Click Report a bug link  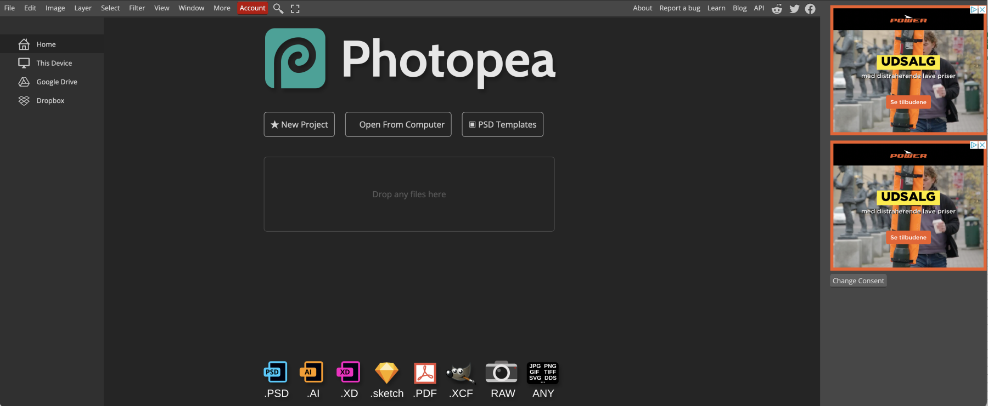pos(680,8)
